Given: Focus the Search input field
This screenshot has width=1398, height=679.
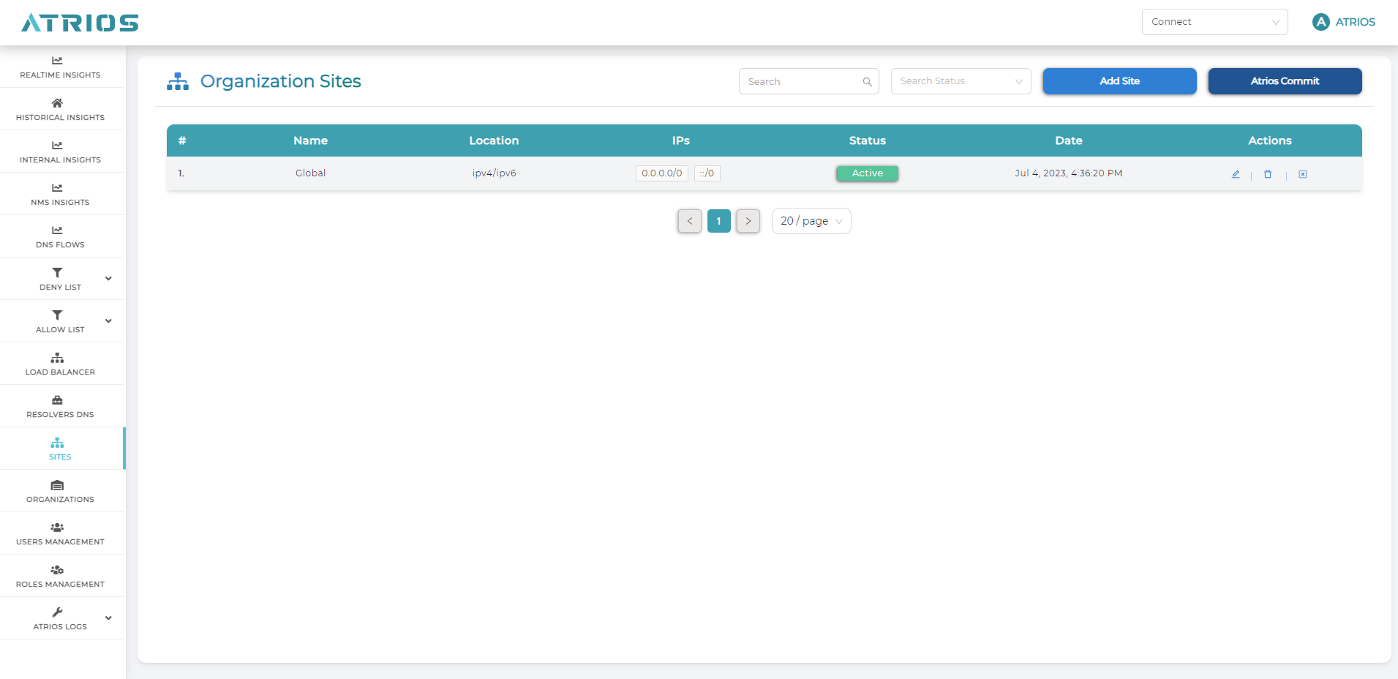Looking at the screenshot, I should (x=801, y=82).
